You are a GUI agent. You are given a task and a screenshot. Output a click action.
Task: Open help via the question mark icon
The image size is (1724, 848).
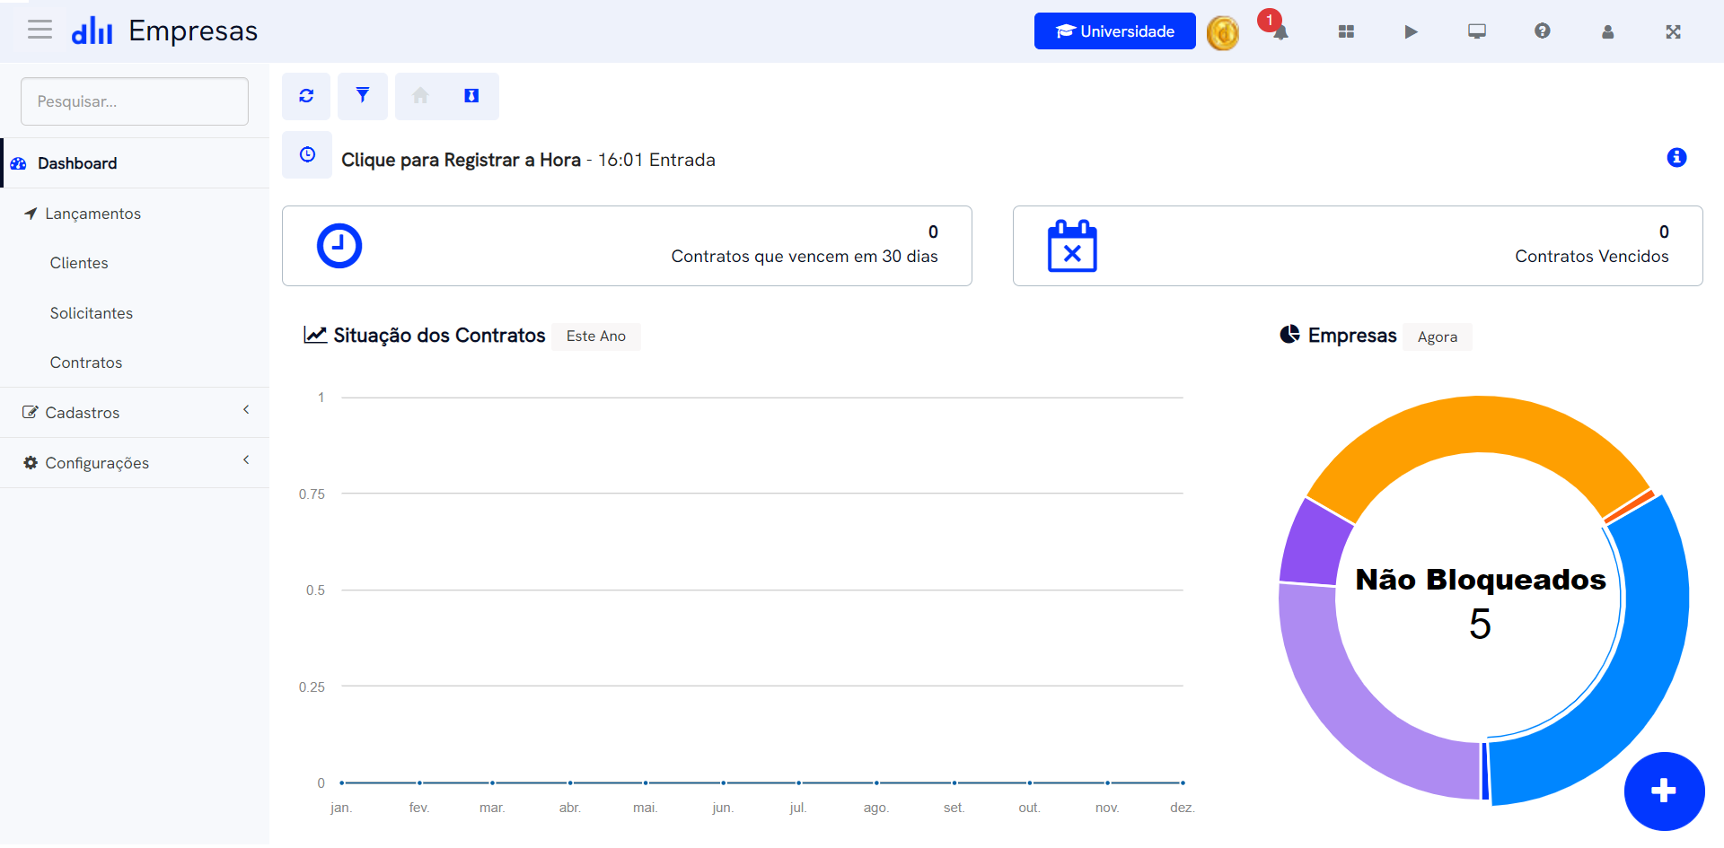(1542, 31)
